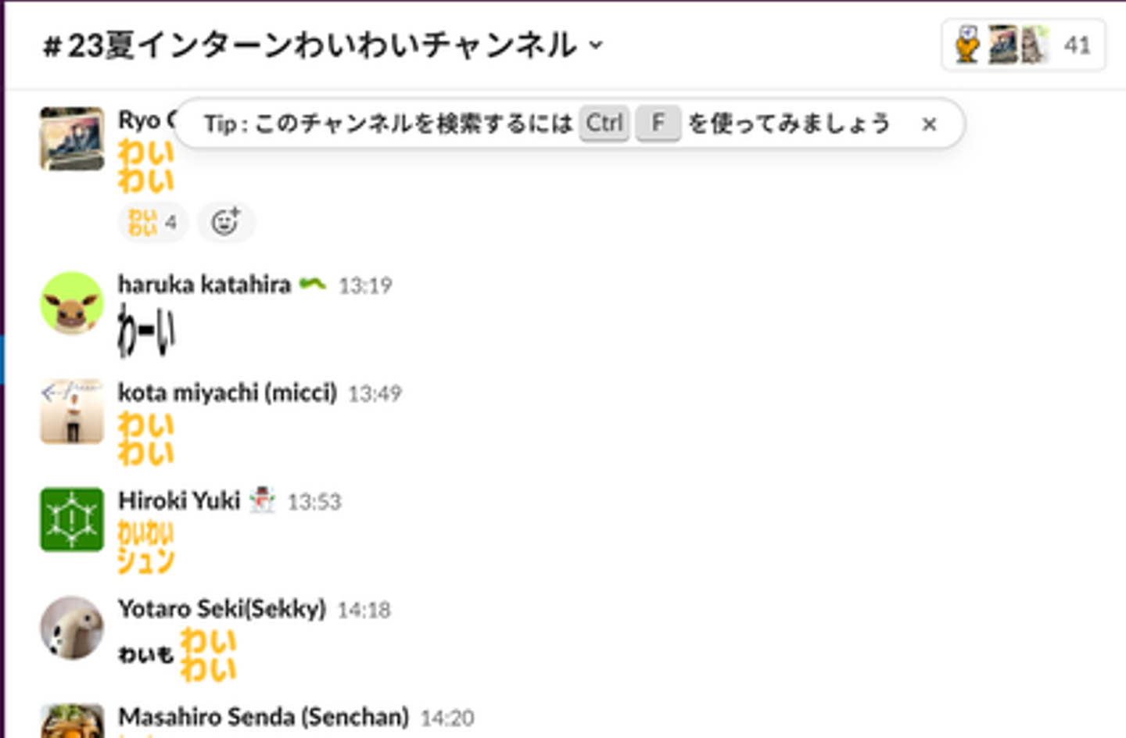Click Hiroki Yuki's green avatar icon
The width and height of the screenshot is (1126, 738).
point(72,519)
